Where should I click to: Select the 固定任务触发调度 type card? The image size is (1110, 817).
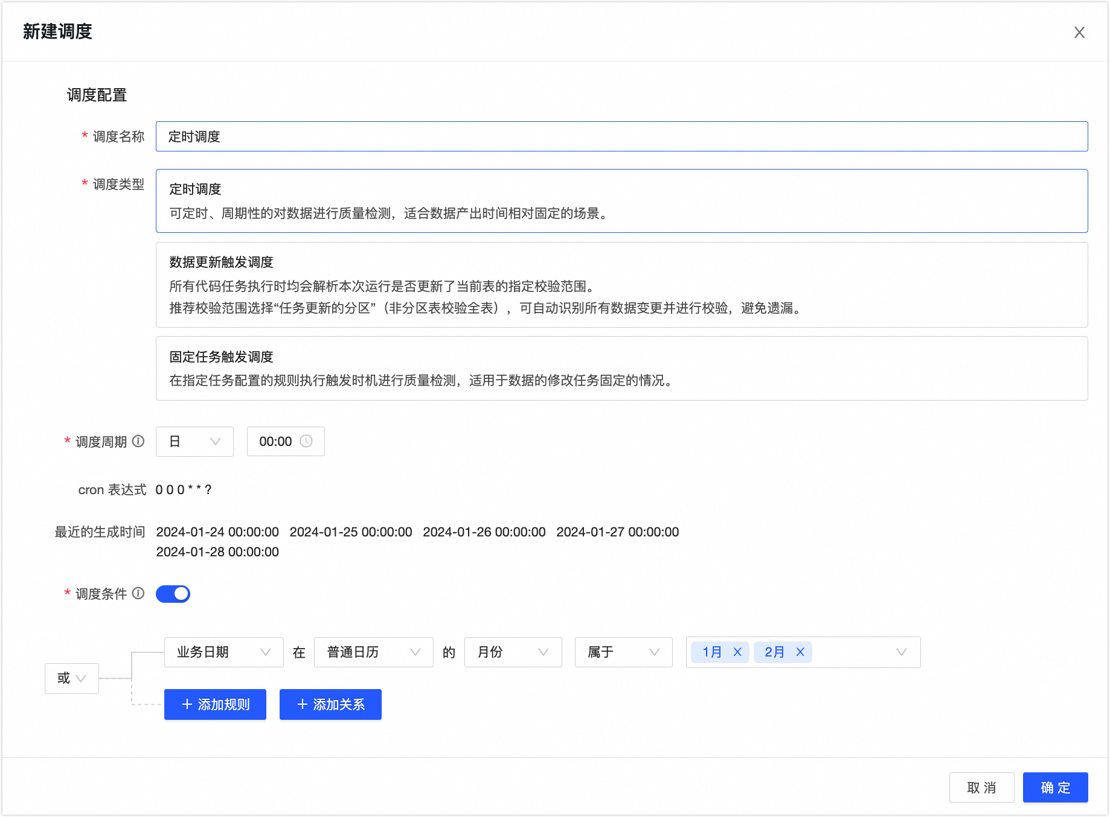621,368
